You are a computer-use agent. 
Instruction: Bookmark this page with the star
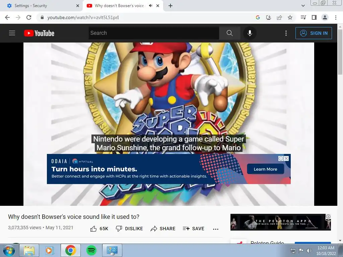pyautogui.click(x=290, y=17)
